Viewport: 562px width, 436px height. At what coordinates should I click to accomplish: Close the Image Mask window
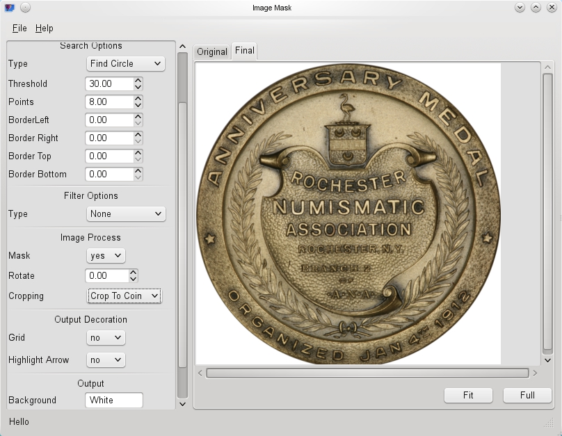[552, 8]
